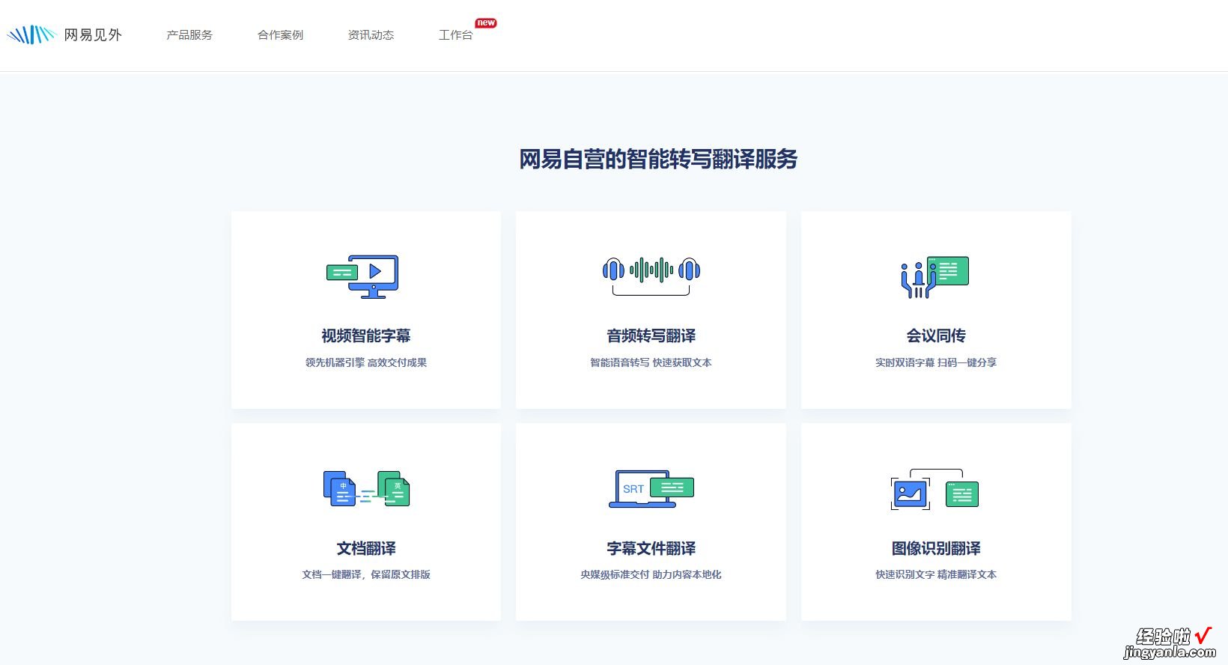Click the 视频智能字幕 monitor play icon
Image resolution: width=1228 pixels, height=665 pixels.
tap(362, 276)
